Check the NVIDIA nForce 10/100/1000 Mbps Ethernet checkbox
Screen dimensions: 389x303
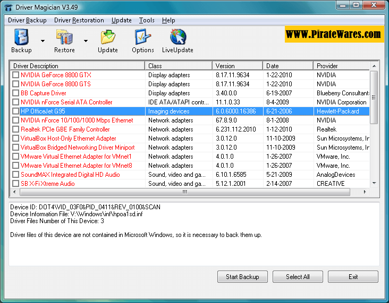point(15,120)
